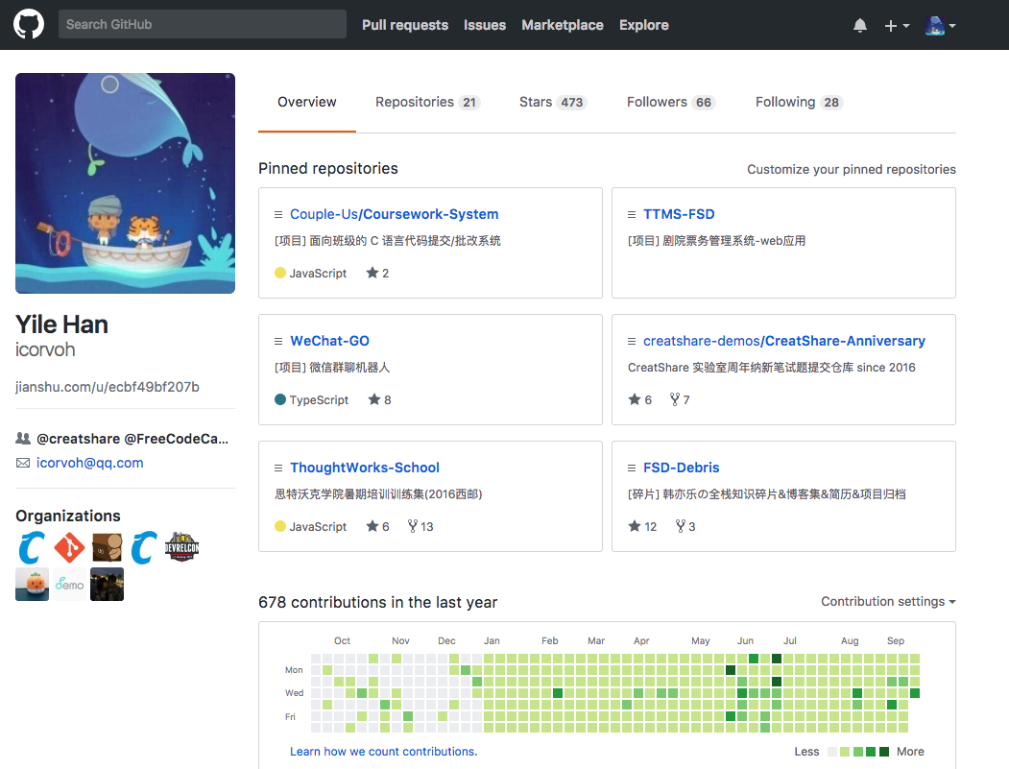Open the Issues page
Screen dimensions: 1009x769
click(485, 25)
